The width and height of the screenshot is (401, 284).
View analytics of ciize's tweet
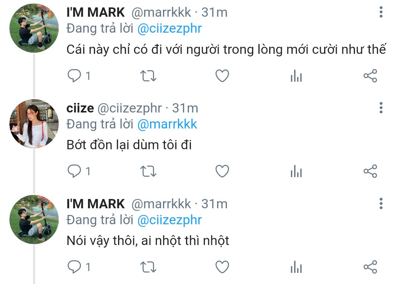[296, 171]
